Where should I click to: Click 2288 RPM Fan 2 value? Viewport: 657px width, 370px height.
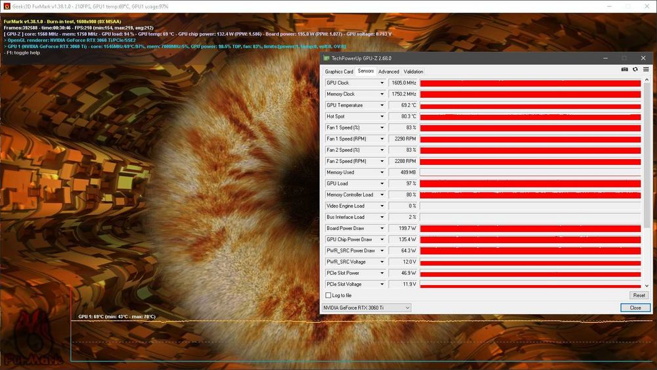pyautogui.click(x=403, y=161)
